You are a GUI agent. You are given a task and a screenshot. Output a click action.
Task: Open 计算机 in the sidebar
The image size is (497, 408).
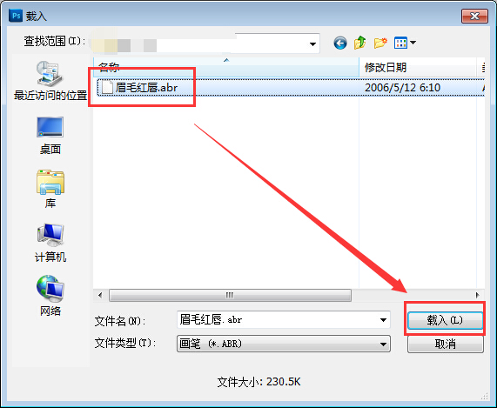50,243
